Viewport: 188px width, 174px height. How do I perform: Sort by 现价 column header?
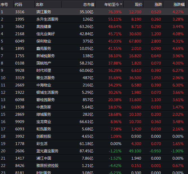pos(139,5)
